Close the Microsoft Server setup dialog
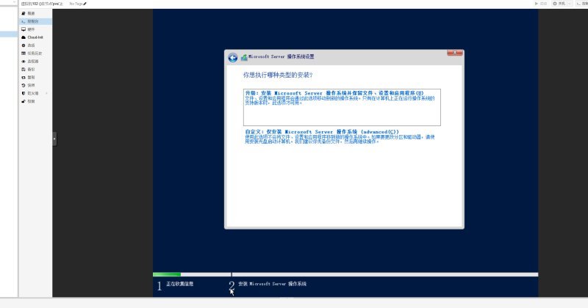This screenshot has height=308, width=588. pos(454,53)
